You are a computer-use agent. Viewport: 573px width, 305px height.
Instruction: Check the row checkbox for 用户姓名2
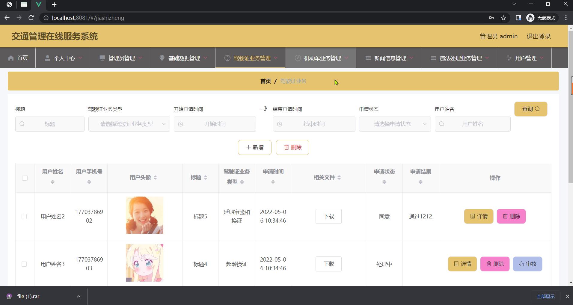coord(24,216)
